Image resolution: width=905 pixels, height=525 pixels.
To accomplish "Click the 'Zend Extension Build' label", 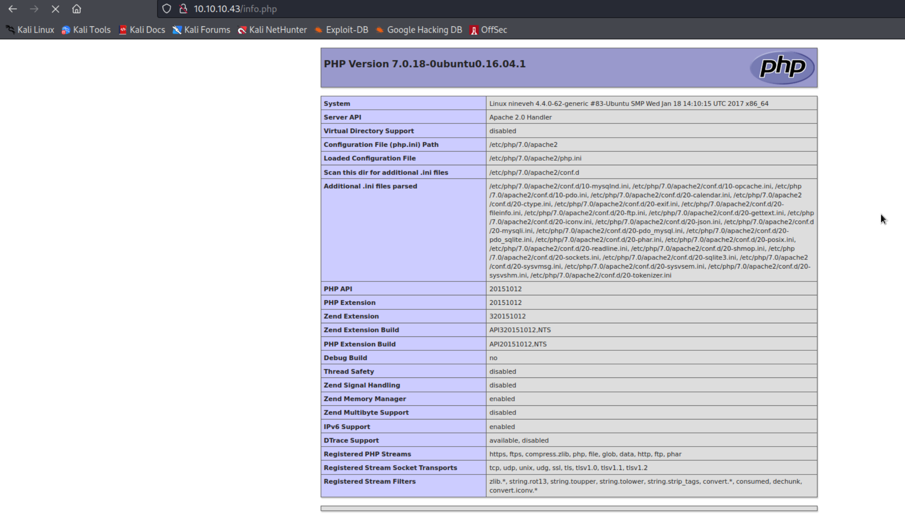I will (x=361, y=330).
